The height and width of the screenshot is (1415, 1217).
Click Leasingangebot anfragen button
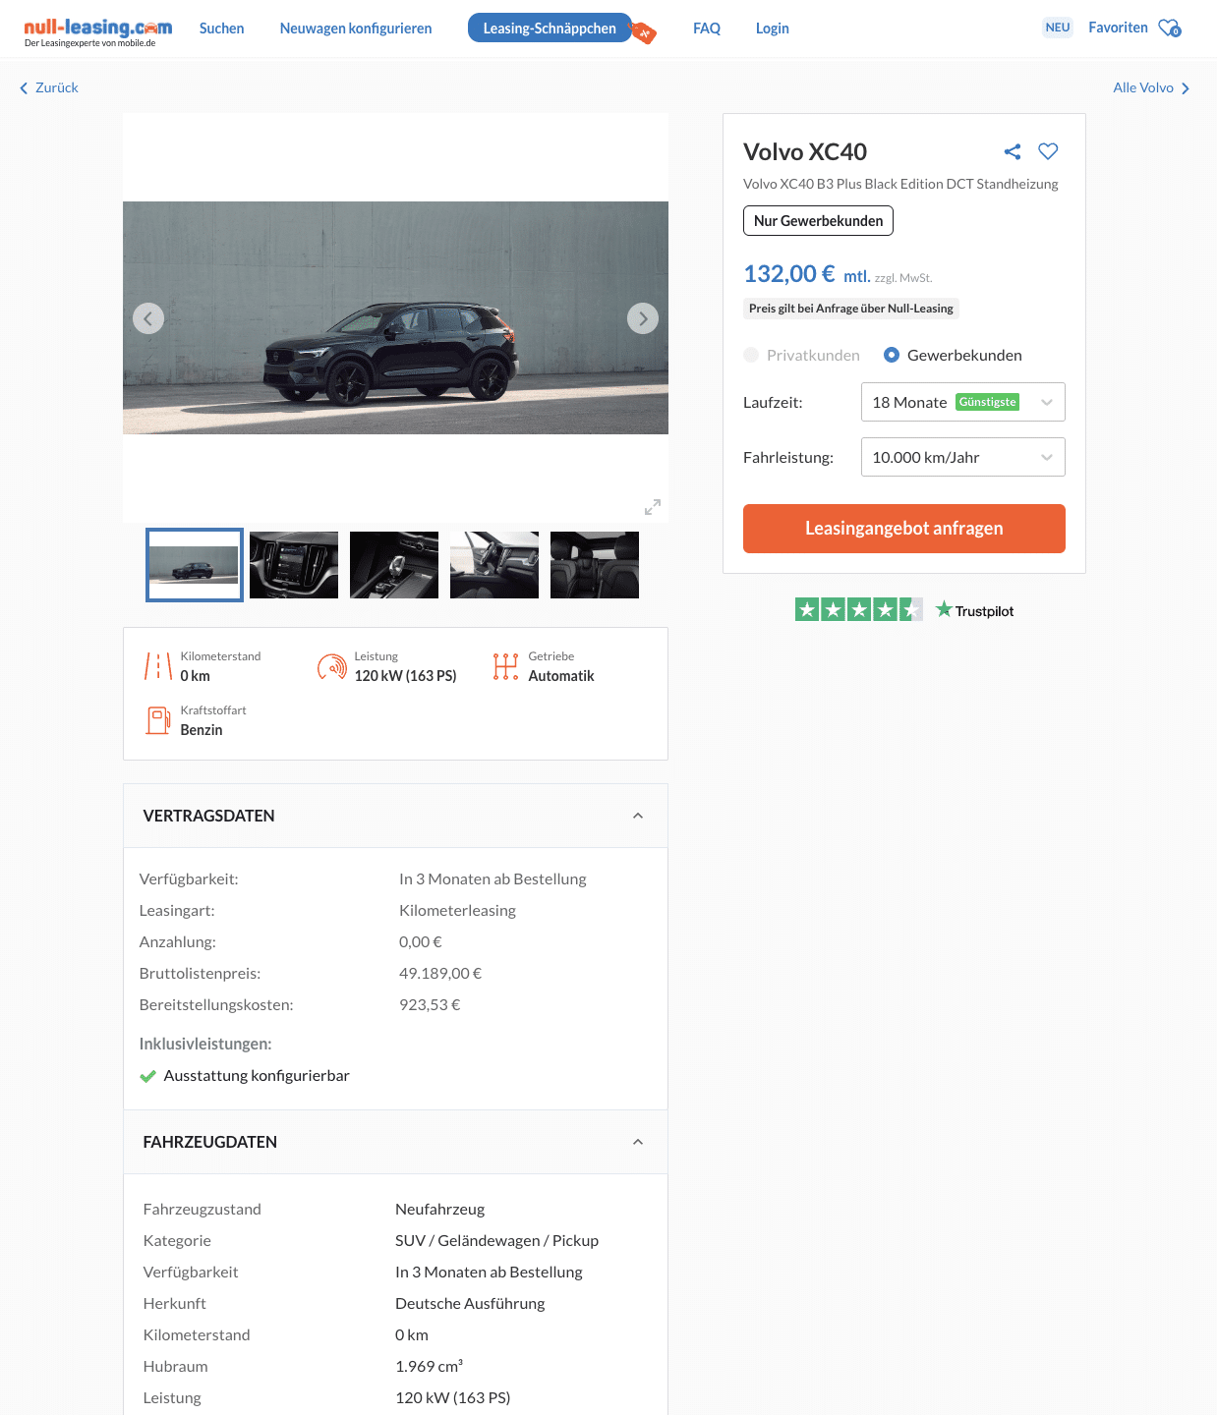tap(904, 529)
